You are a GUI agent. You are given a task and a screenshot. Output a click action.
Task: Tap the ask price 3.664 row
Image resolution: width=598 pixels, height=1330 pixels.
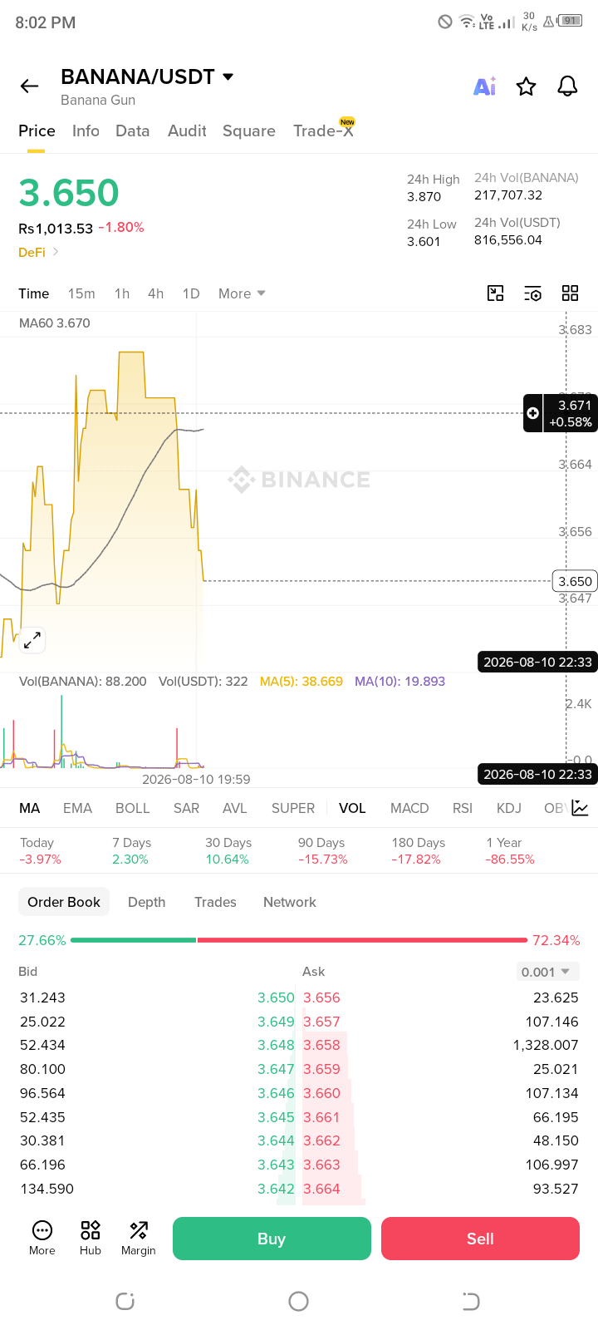(x=441, y=1189)
